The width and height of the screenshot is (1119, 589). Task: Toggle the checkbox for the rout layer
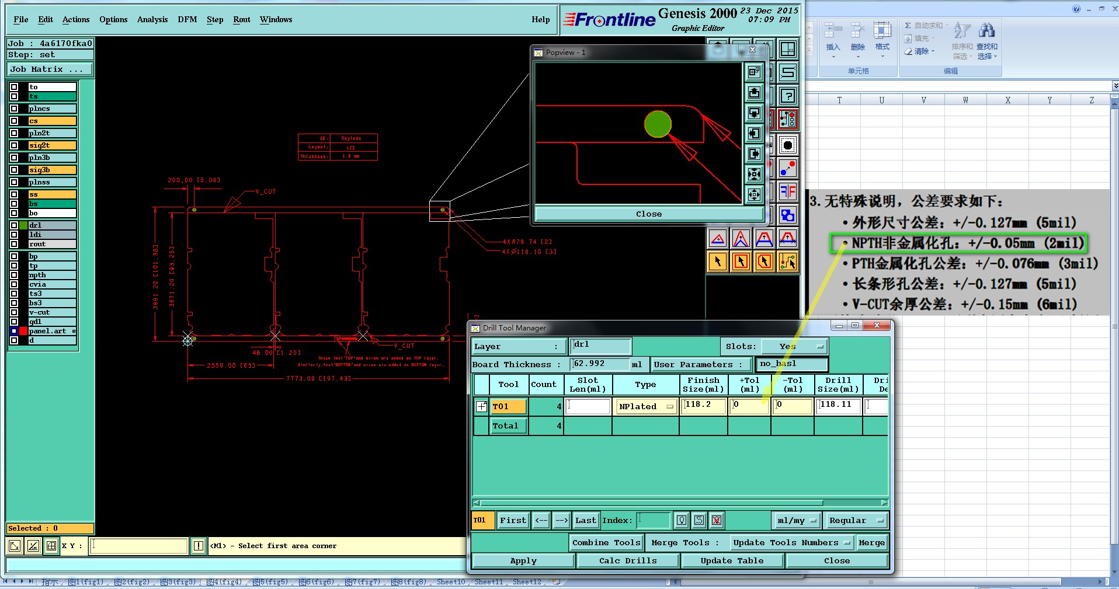(14, 244)
